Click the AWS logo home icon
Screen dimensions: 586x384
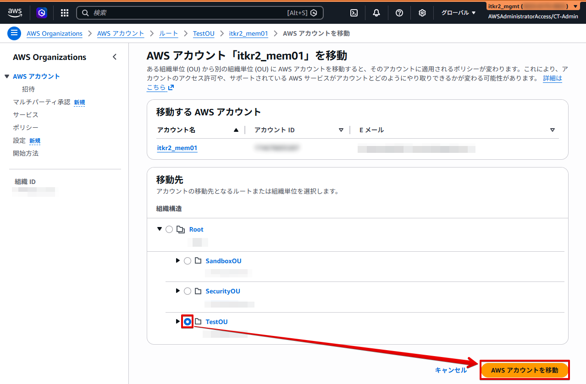click(15, 13)
